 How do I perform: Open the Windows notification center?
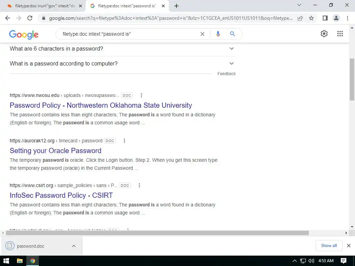pos(344,261)
